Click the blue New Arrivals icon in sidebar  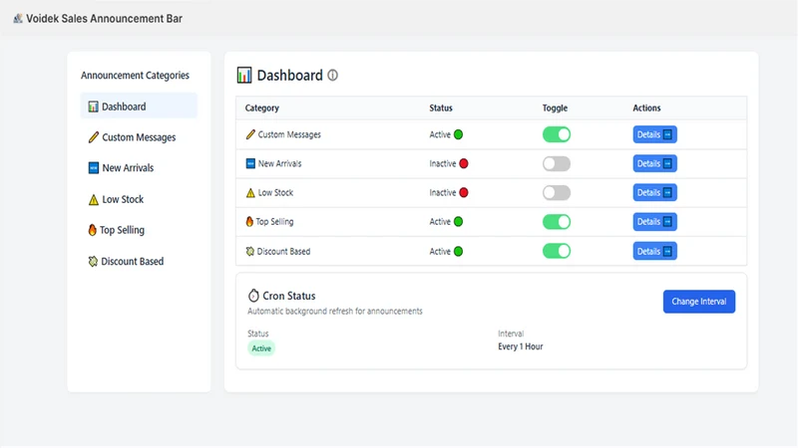point(93,168)
